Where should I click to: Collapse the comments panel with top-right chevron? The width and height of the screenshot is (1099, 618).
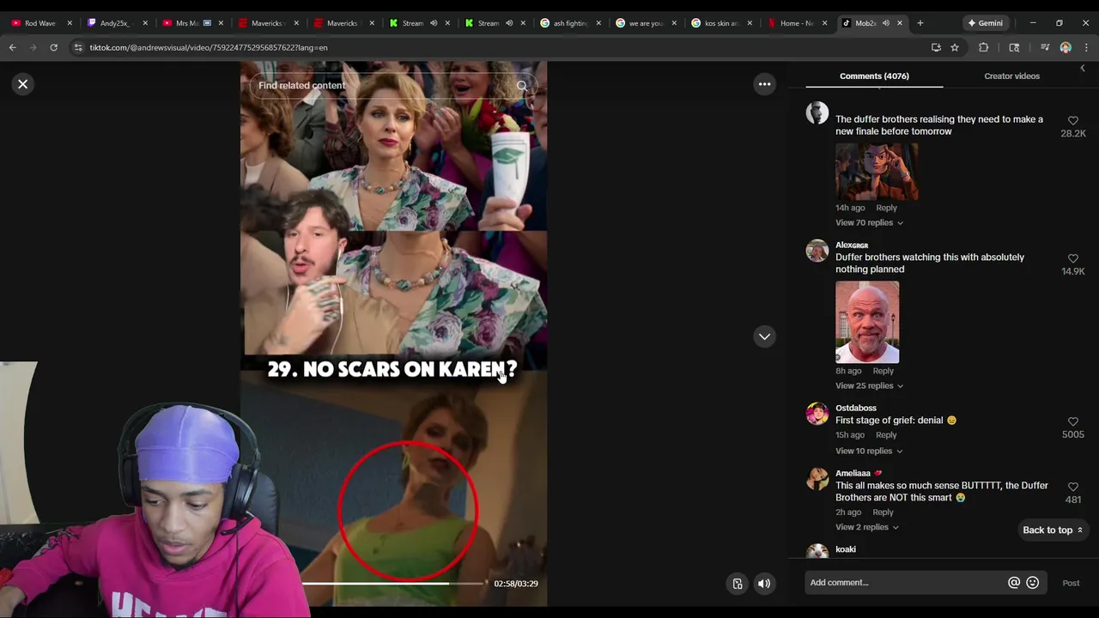pos(1082,69)
